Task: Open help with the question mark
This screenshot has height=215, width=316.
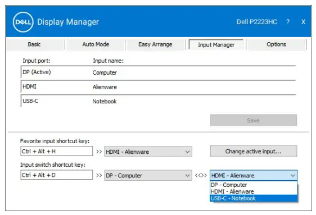Action: pyautogui.click(x=288, y=22)
